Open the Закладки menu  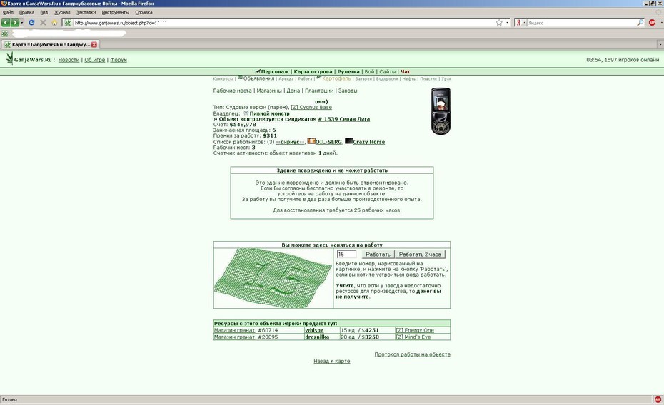coord(86,12)
